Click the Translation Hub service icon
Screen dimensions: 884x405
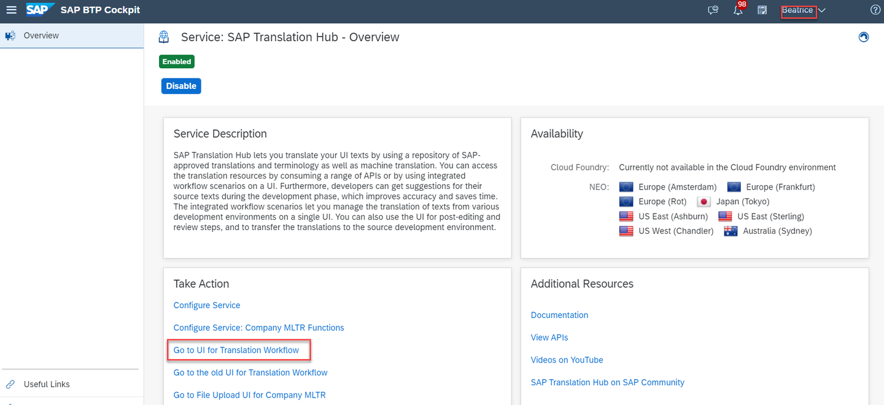pyautogui.click(x=164, y=37)
